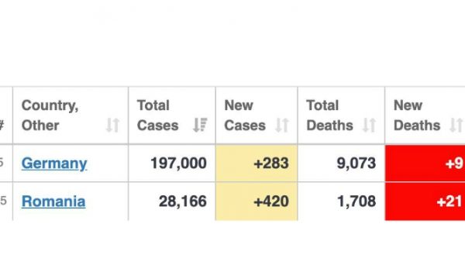Click the Total Cases header text

coord(158,115)
